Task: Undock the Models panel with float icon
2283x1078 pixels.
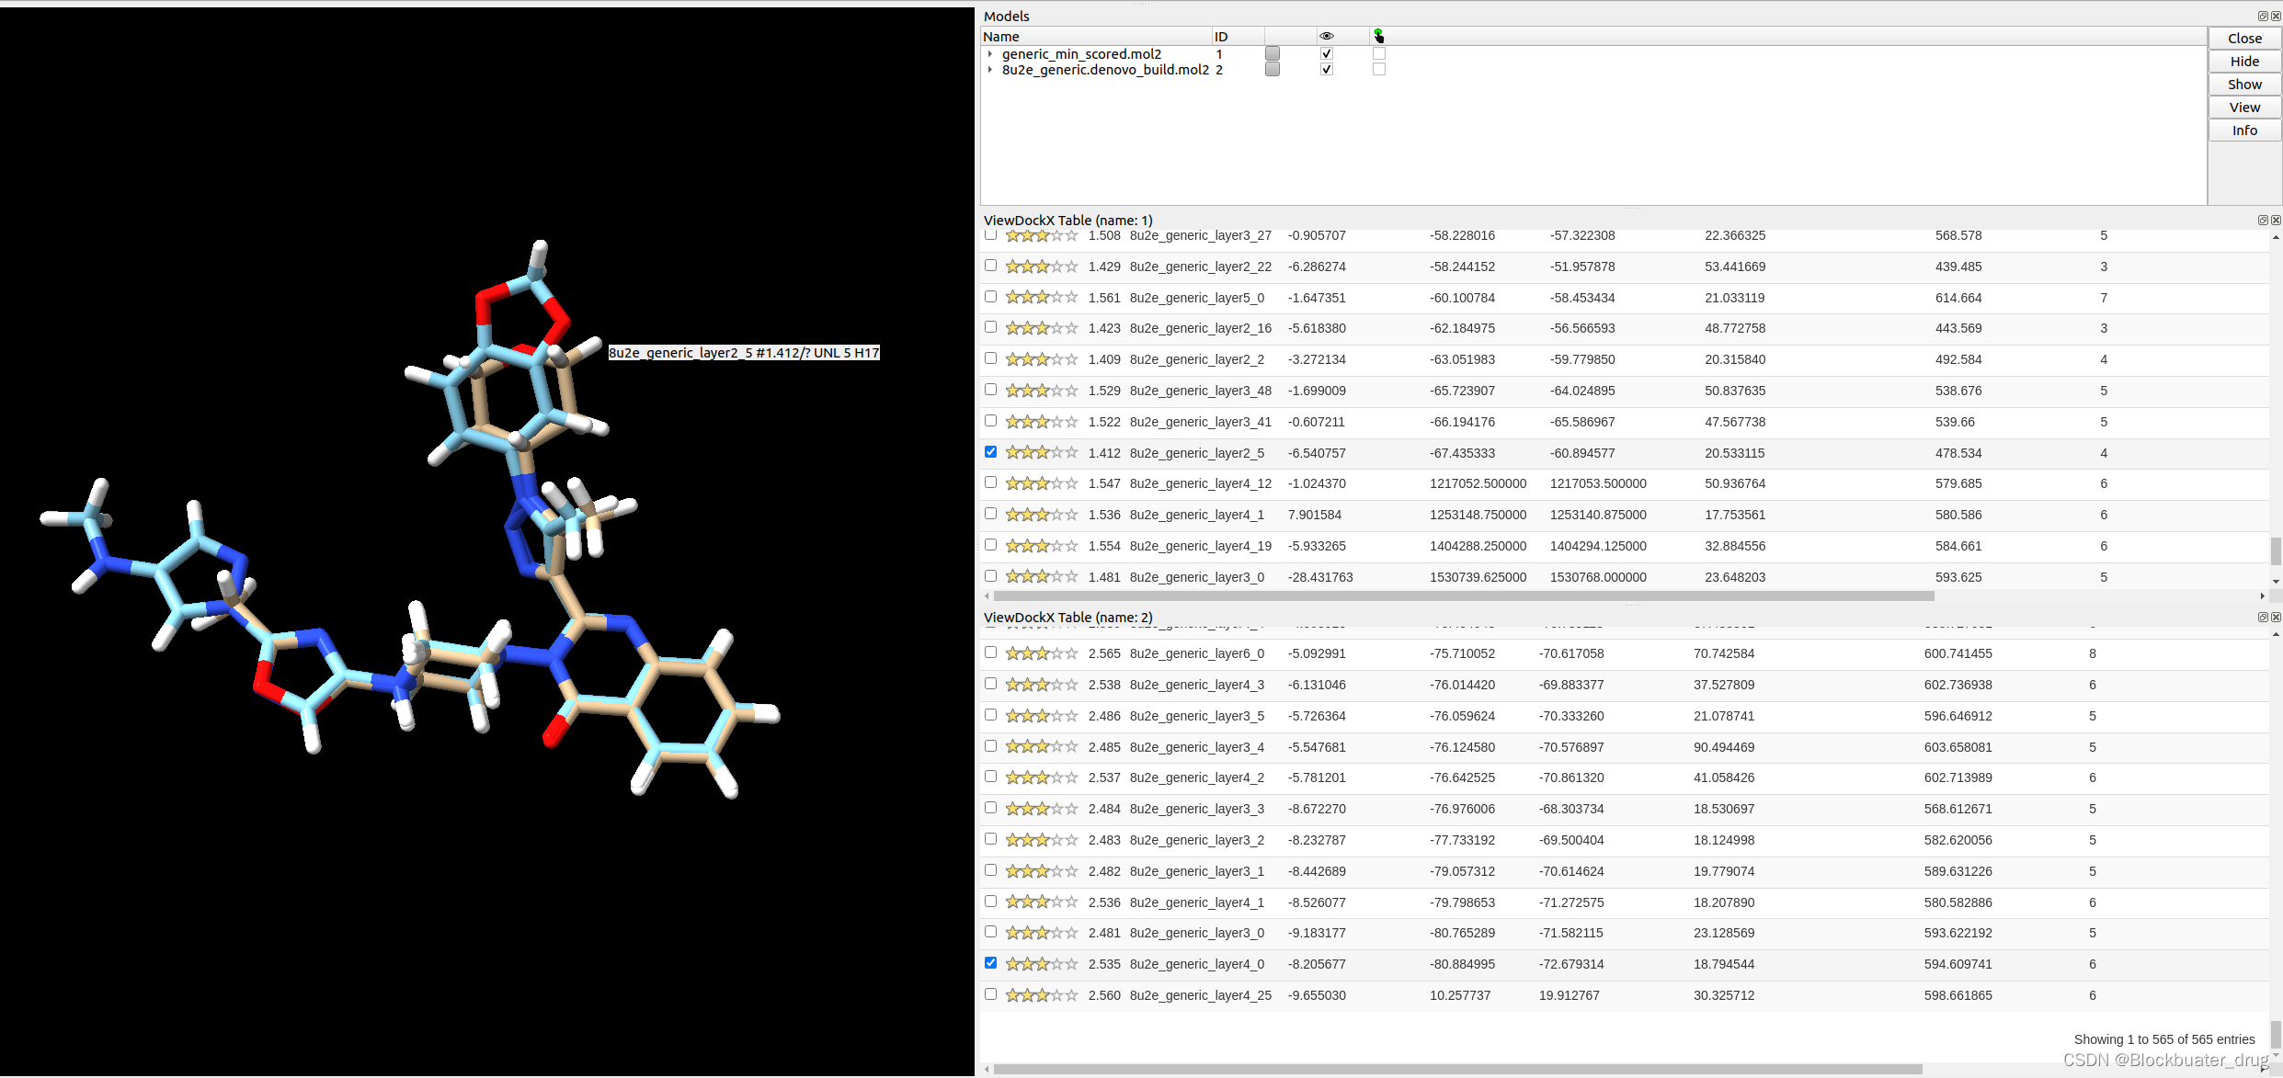Action: pyautogui.click(x=2263, y=16)
